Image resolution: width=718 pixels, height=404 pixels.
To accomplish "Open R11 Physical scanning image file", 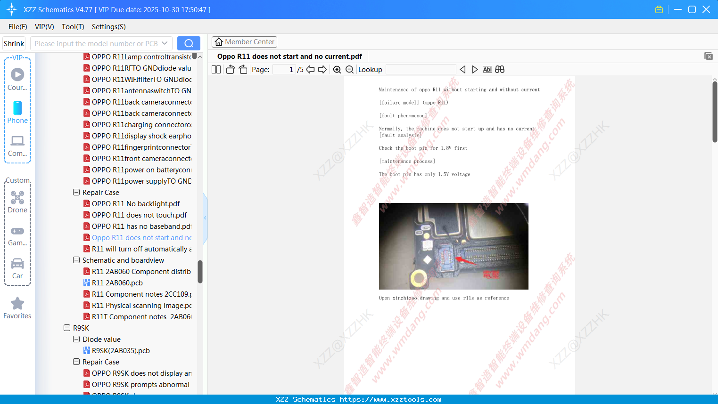I will coord(141,306).
